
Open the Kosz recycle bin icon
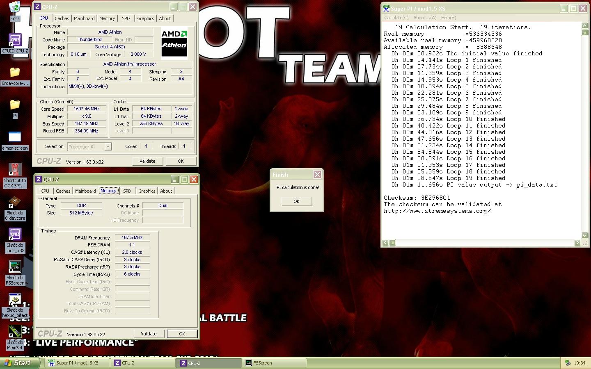(x=15, y=10)
